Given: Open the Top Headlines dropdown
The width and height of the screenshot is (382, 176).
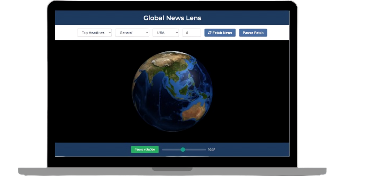Looking at the screenshot, I should 94,33.
